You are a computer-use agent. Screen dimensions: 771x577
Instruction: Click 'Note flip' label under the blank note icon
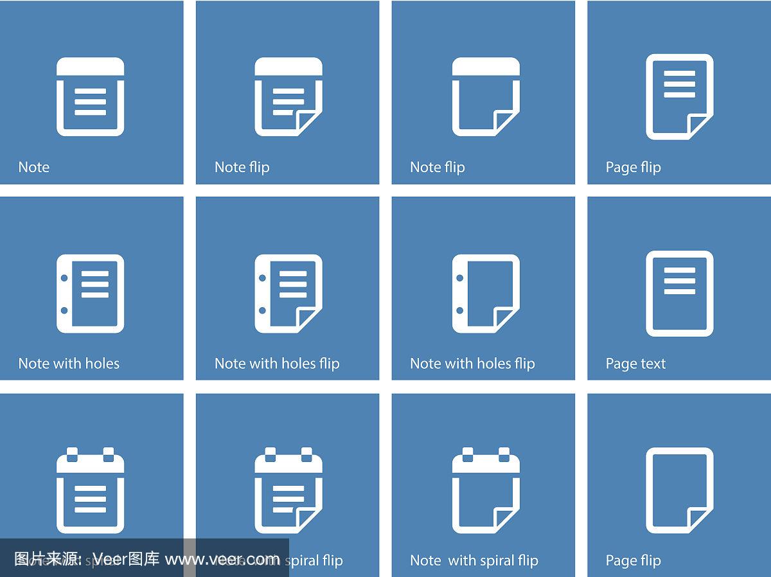(437, 167)
